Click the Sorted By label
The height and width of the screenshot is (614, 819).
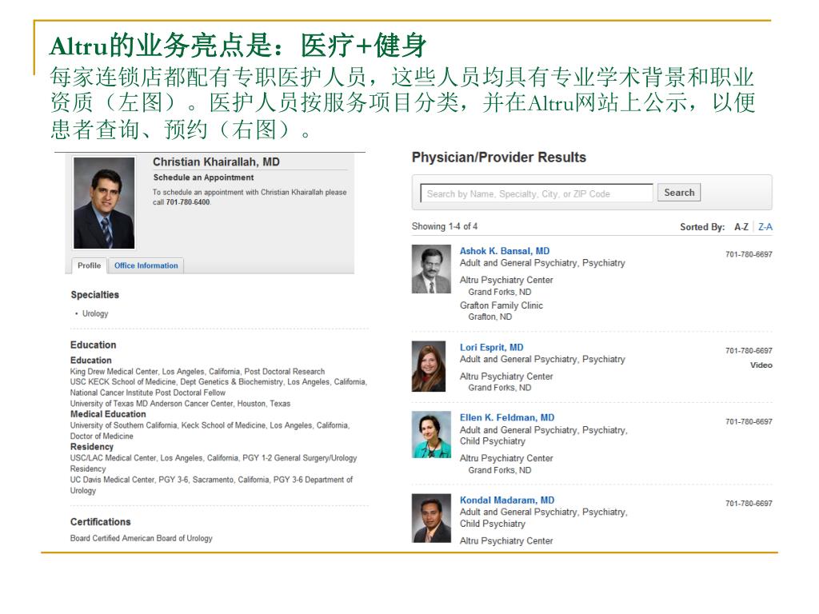pyautogui.click(x=702, y=226)
